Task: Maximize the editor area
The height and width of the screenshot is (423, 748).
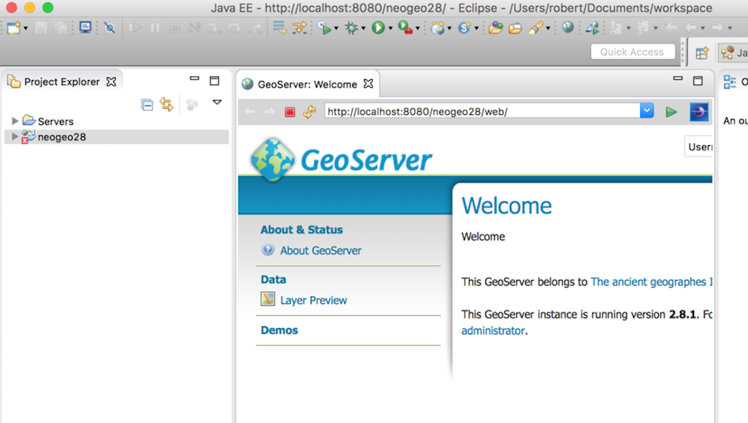Action: 698,81
